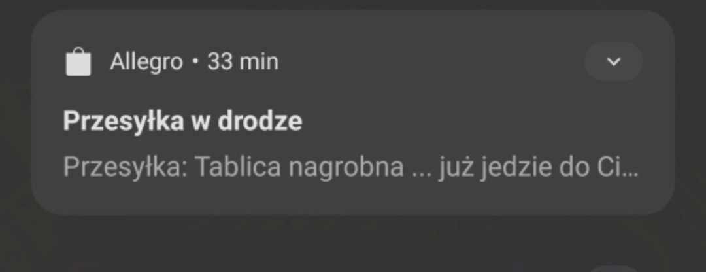
Task: Click the ellipsis after 'Tablica nagrobna'
Action: (x=422, y=174)
